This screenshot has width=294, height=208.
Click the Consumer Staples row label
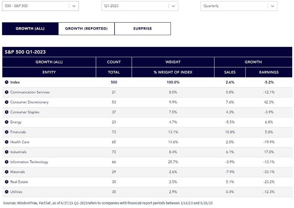(25, 112)
